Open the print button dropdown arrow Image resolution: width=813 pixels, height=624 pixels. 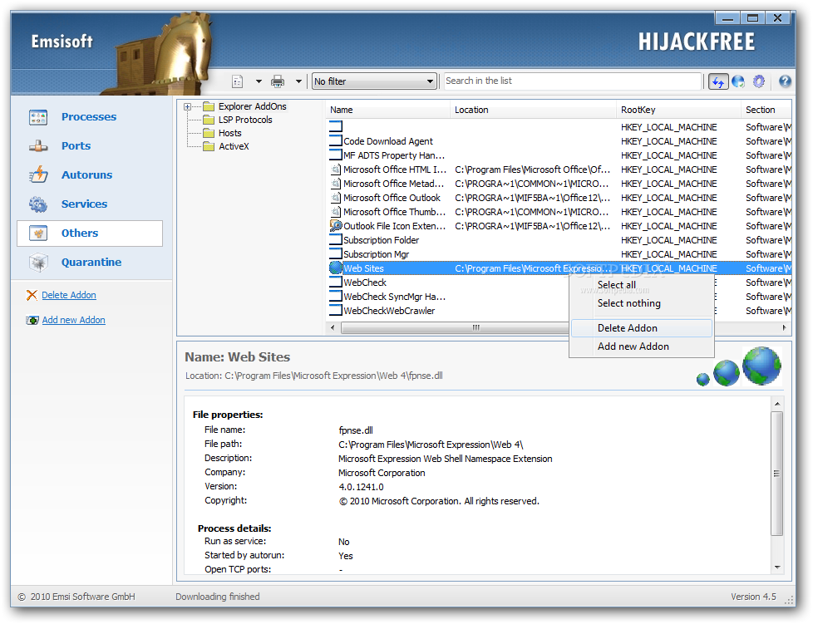click(x=298, y=81)
